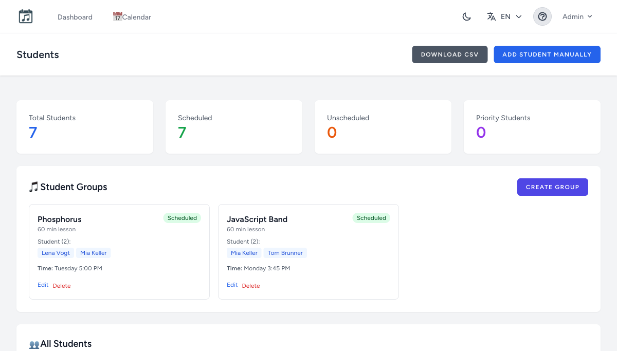
Task: Delete the Phosphorus group
Action: click(x=62, y=286)
